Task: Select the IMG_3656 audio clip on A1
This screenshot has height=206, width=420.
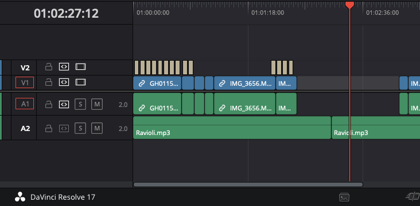Action: coord(244,104)
